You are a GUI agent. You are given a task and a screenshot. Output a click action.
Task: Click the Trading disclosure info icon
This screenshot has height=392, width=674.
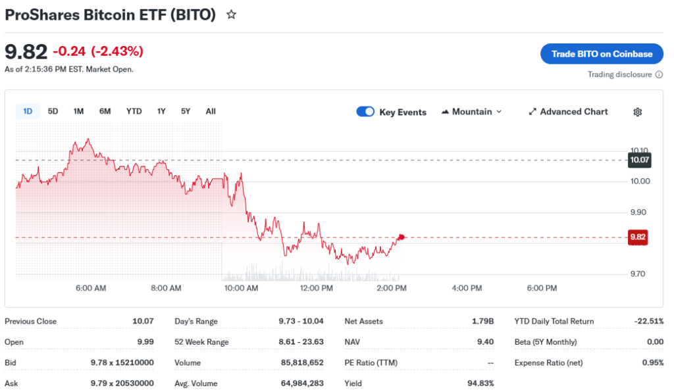click(659, 75)
